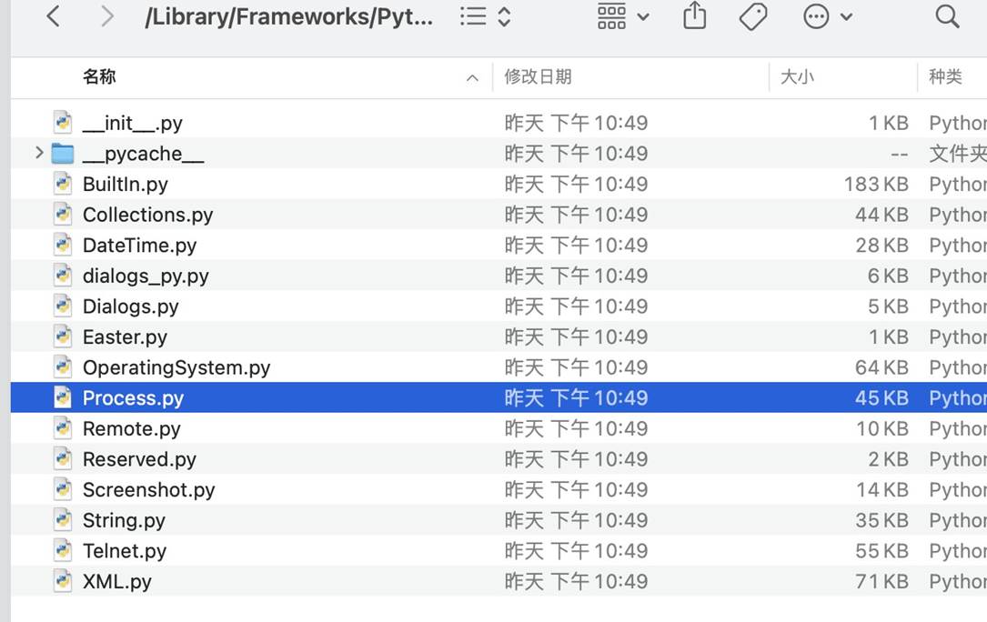This screenshot has height=622, width=987.
Task: Open the group-by grid dropdown
Action: coord(623,16)
